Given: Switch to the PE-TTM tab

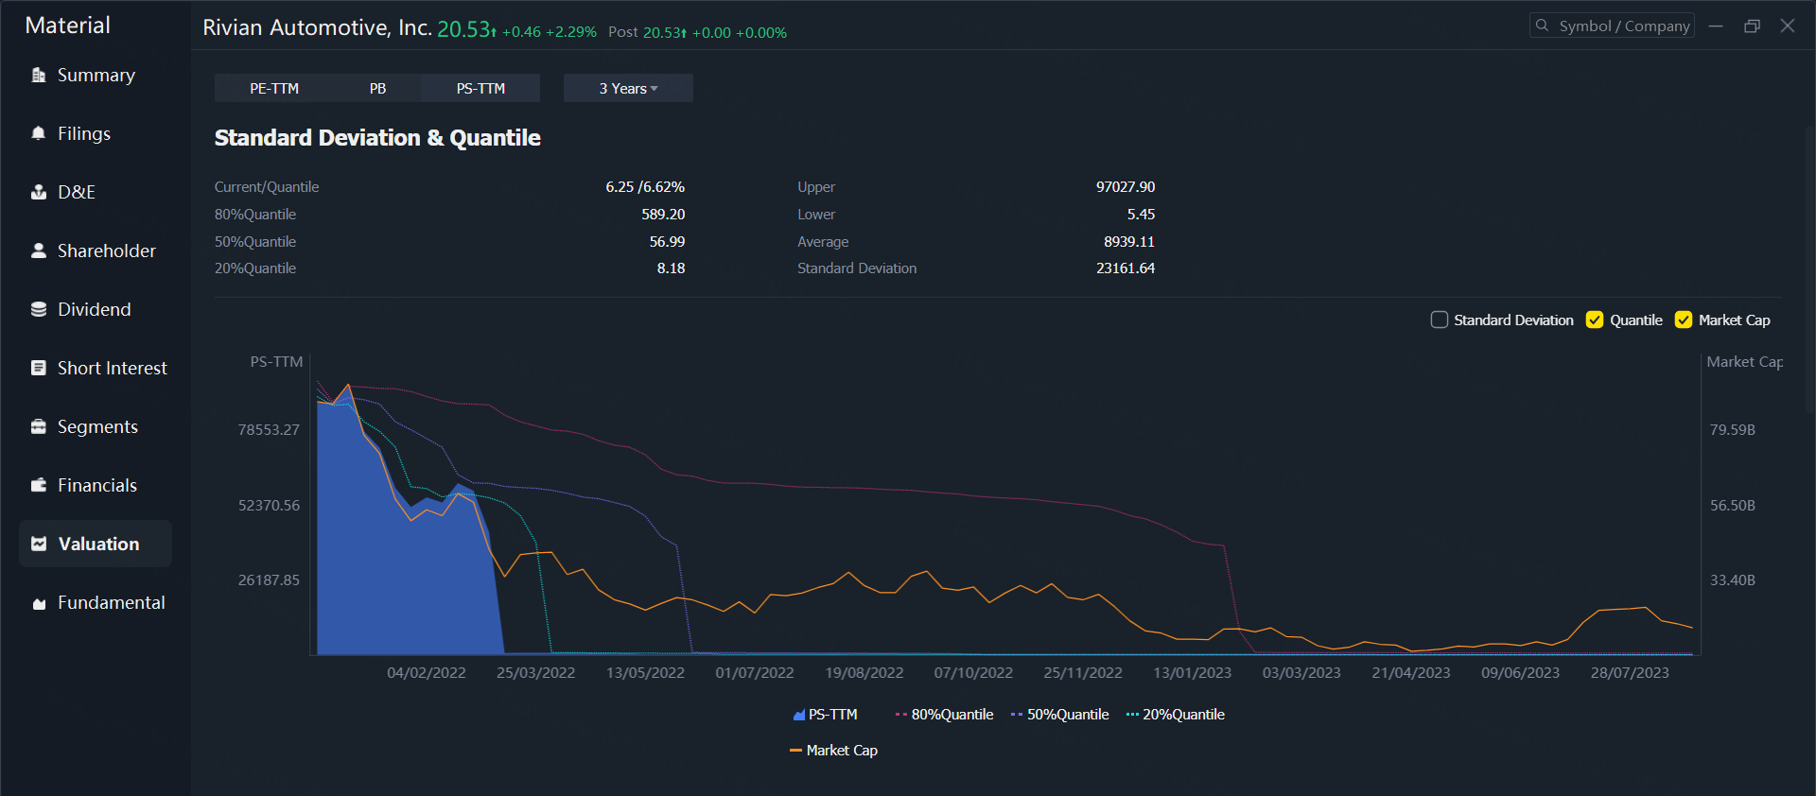Looking at the screenshot, I should (x=274, y=88).
